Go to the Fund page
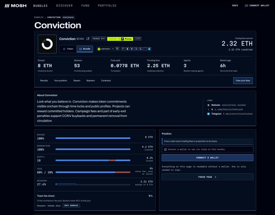Viewport: 275px width, 215px height. [x=85, y=6]
